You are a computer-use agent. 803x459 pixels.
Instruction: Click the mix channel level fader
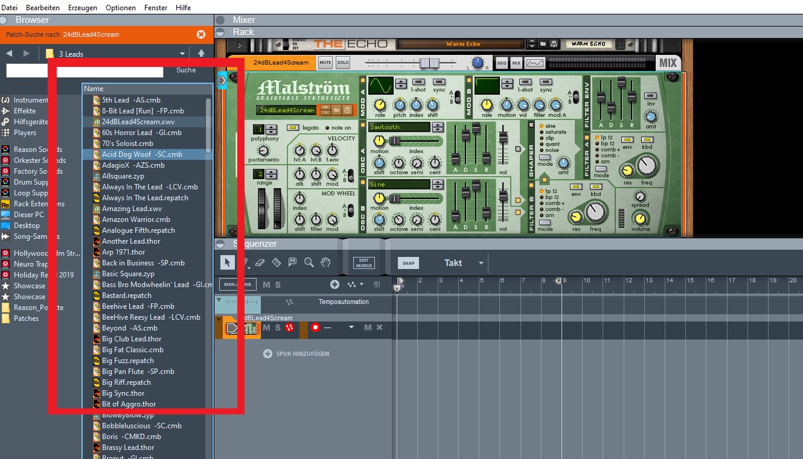(429, 63)
